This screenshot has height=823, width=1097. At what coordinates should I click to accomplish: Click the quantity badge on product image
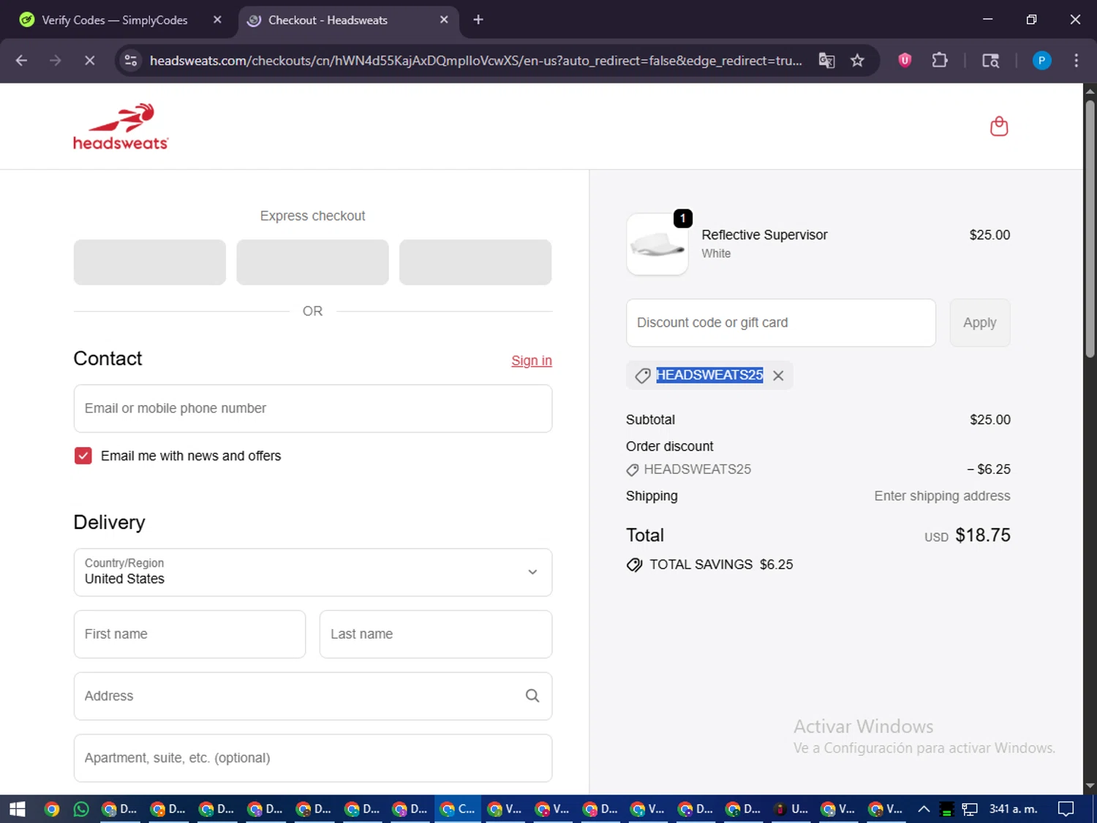(683, 218)
